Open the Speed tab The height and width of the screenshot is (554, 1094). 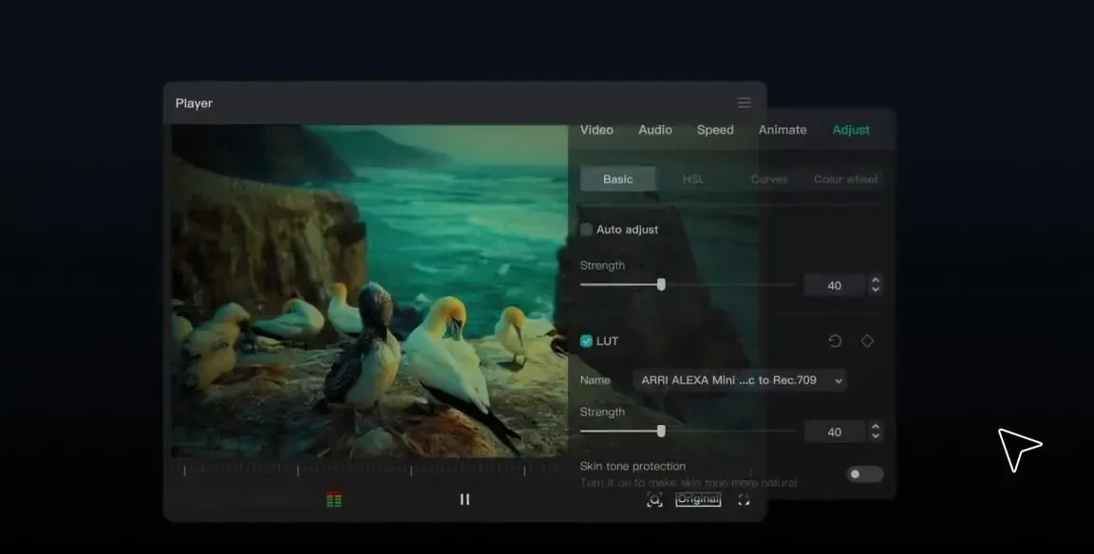pyautogui.click(x=715, y=130)
